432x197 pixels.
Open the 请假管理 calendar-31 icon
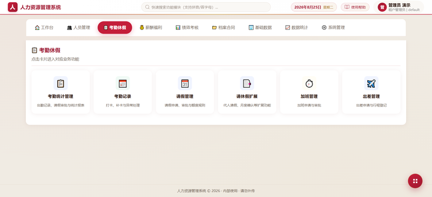[x=185, y=83]
